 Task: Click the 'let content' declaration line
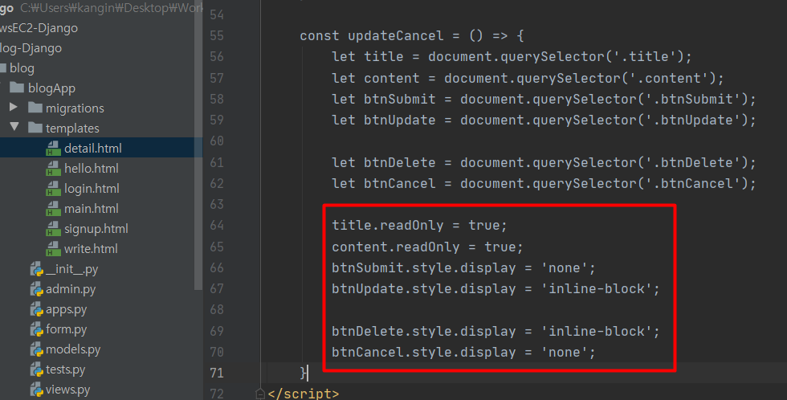(x=528, y=78)
